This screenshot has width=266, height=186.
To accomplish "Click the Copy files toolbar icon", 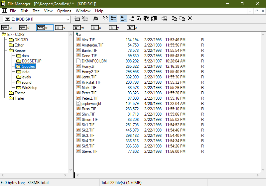I will (x=174, y=19).
